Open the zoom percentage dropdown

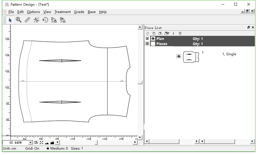point(31,142)
